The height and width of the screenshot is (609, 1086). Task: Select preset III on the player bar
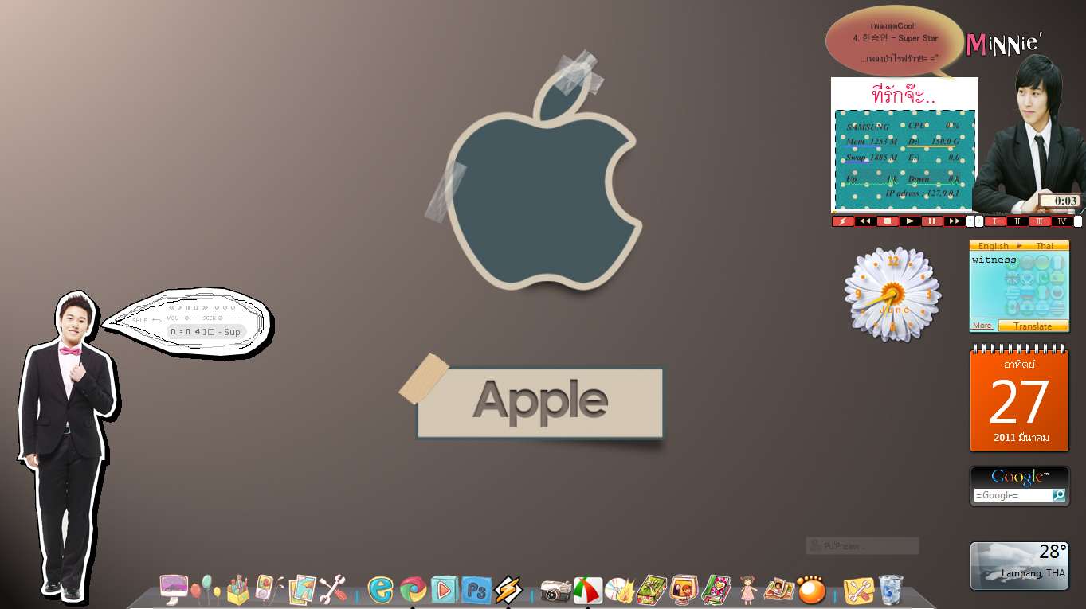tap(1040, 221)
